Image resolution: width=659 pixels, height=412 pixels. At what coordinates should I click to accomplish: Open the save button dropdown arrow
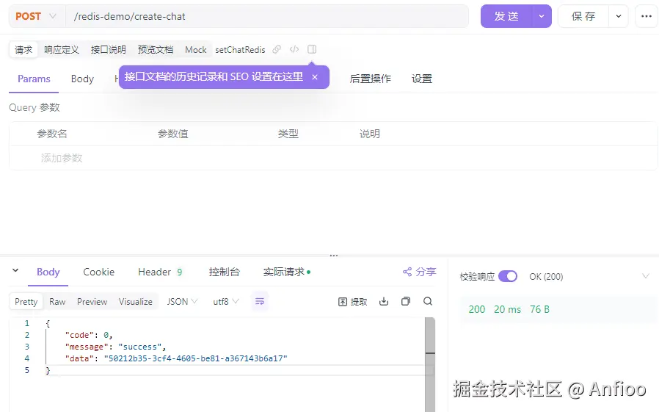pyautogui.click(x=618, y=16)
